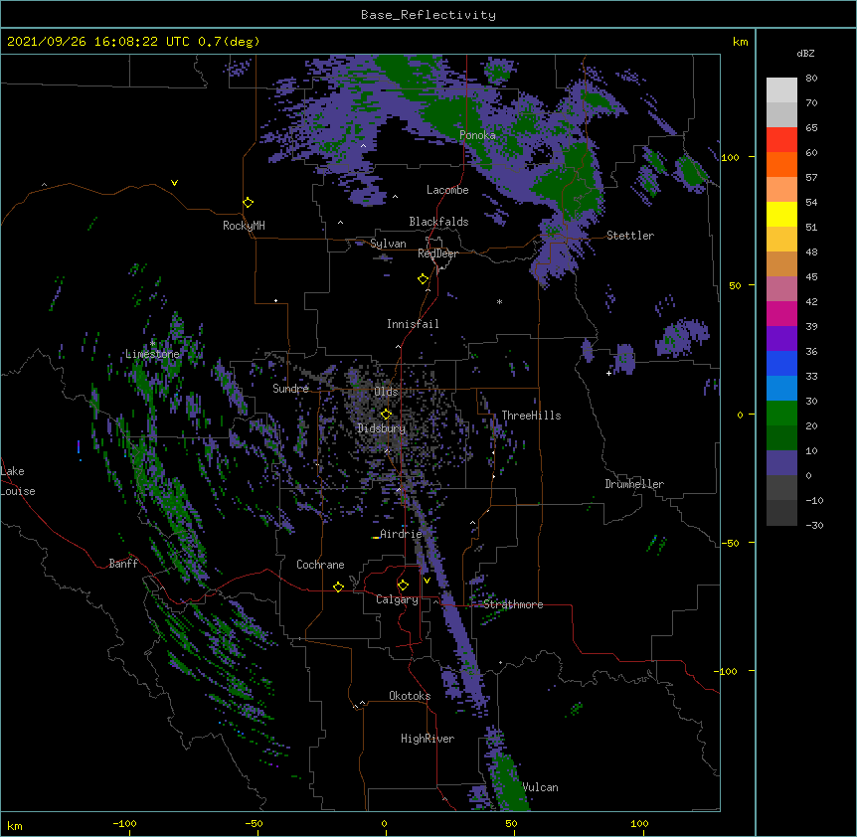Click the pink 42-45 dBZ legend swatch
Screen dimensions: 857x837
pos(781,289)
